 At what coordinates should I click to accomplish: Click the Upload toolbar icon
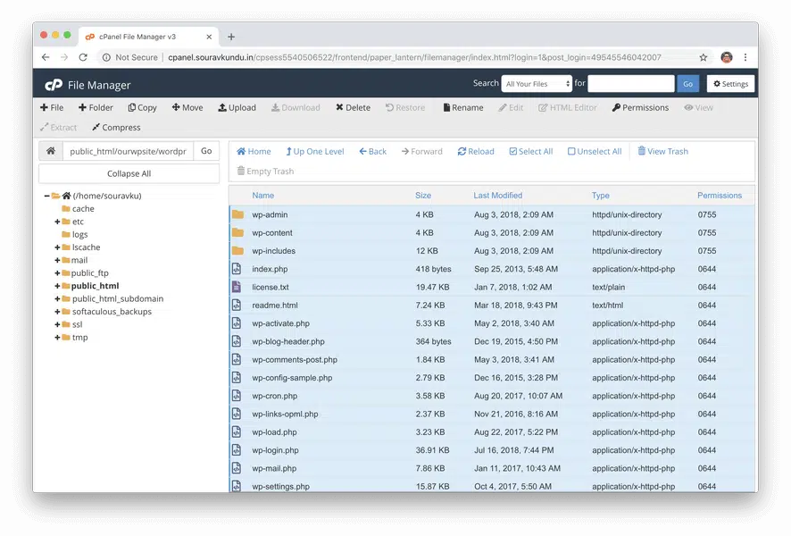point(222,108)
